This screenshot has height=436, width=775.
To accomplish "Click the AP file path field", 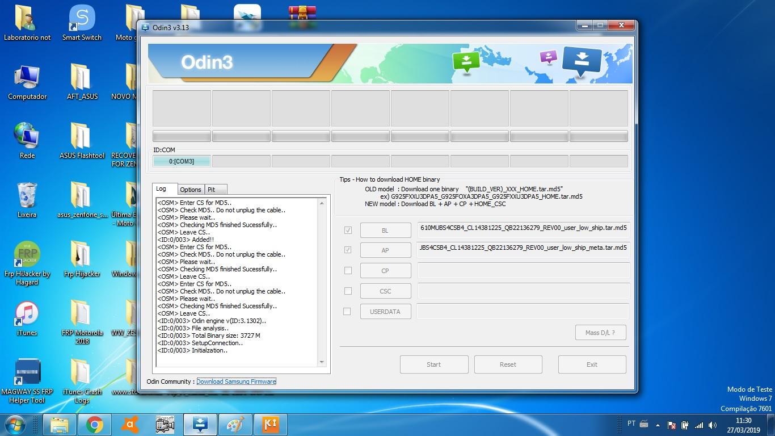I will [523, 250].
